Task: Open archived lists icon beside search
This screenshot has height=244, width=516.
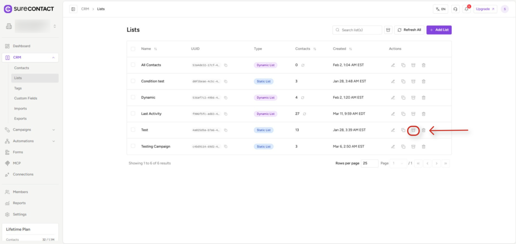Action: (x=388, y=30)
